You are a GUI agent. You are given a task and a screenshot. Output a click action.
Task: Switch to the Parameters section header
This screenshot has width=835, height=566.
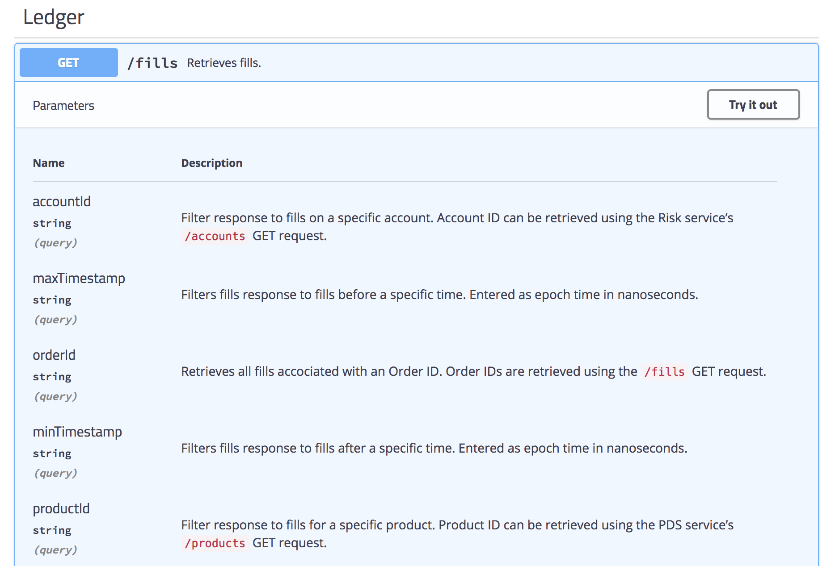coord(63,105)
